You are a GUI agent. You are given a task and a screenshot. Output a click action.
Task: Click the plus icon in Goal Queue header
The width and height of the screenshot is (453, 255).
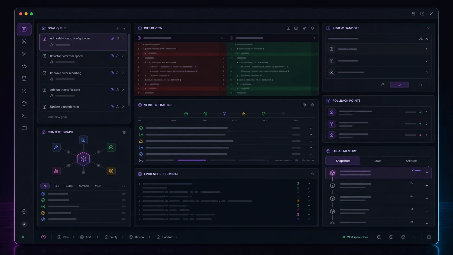tap(118, 28)
